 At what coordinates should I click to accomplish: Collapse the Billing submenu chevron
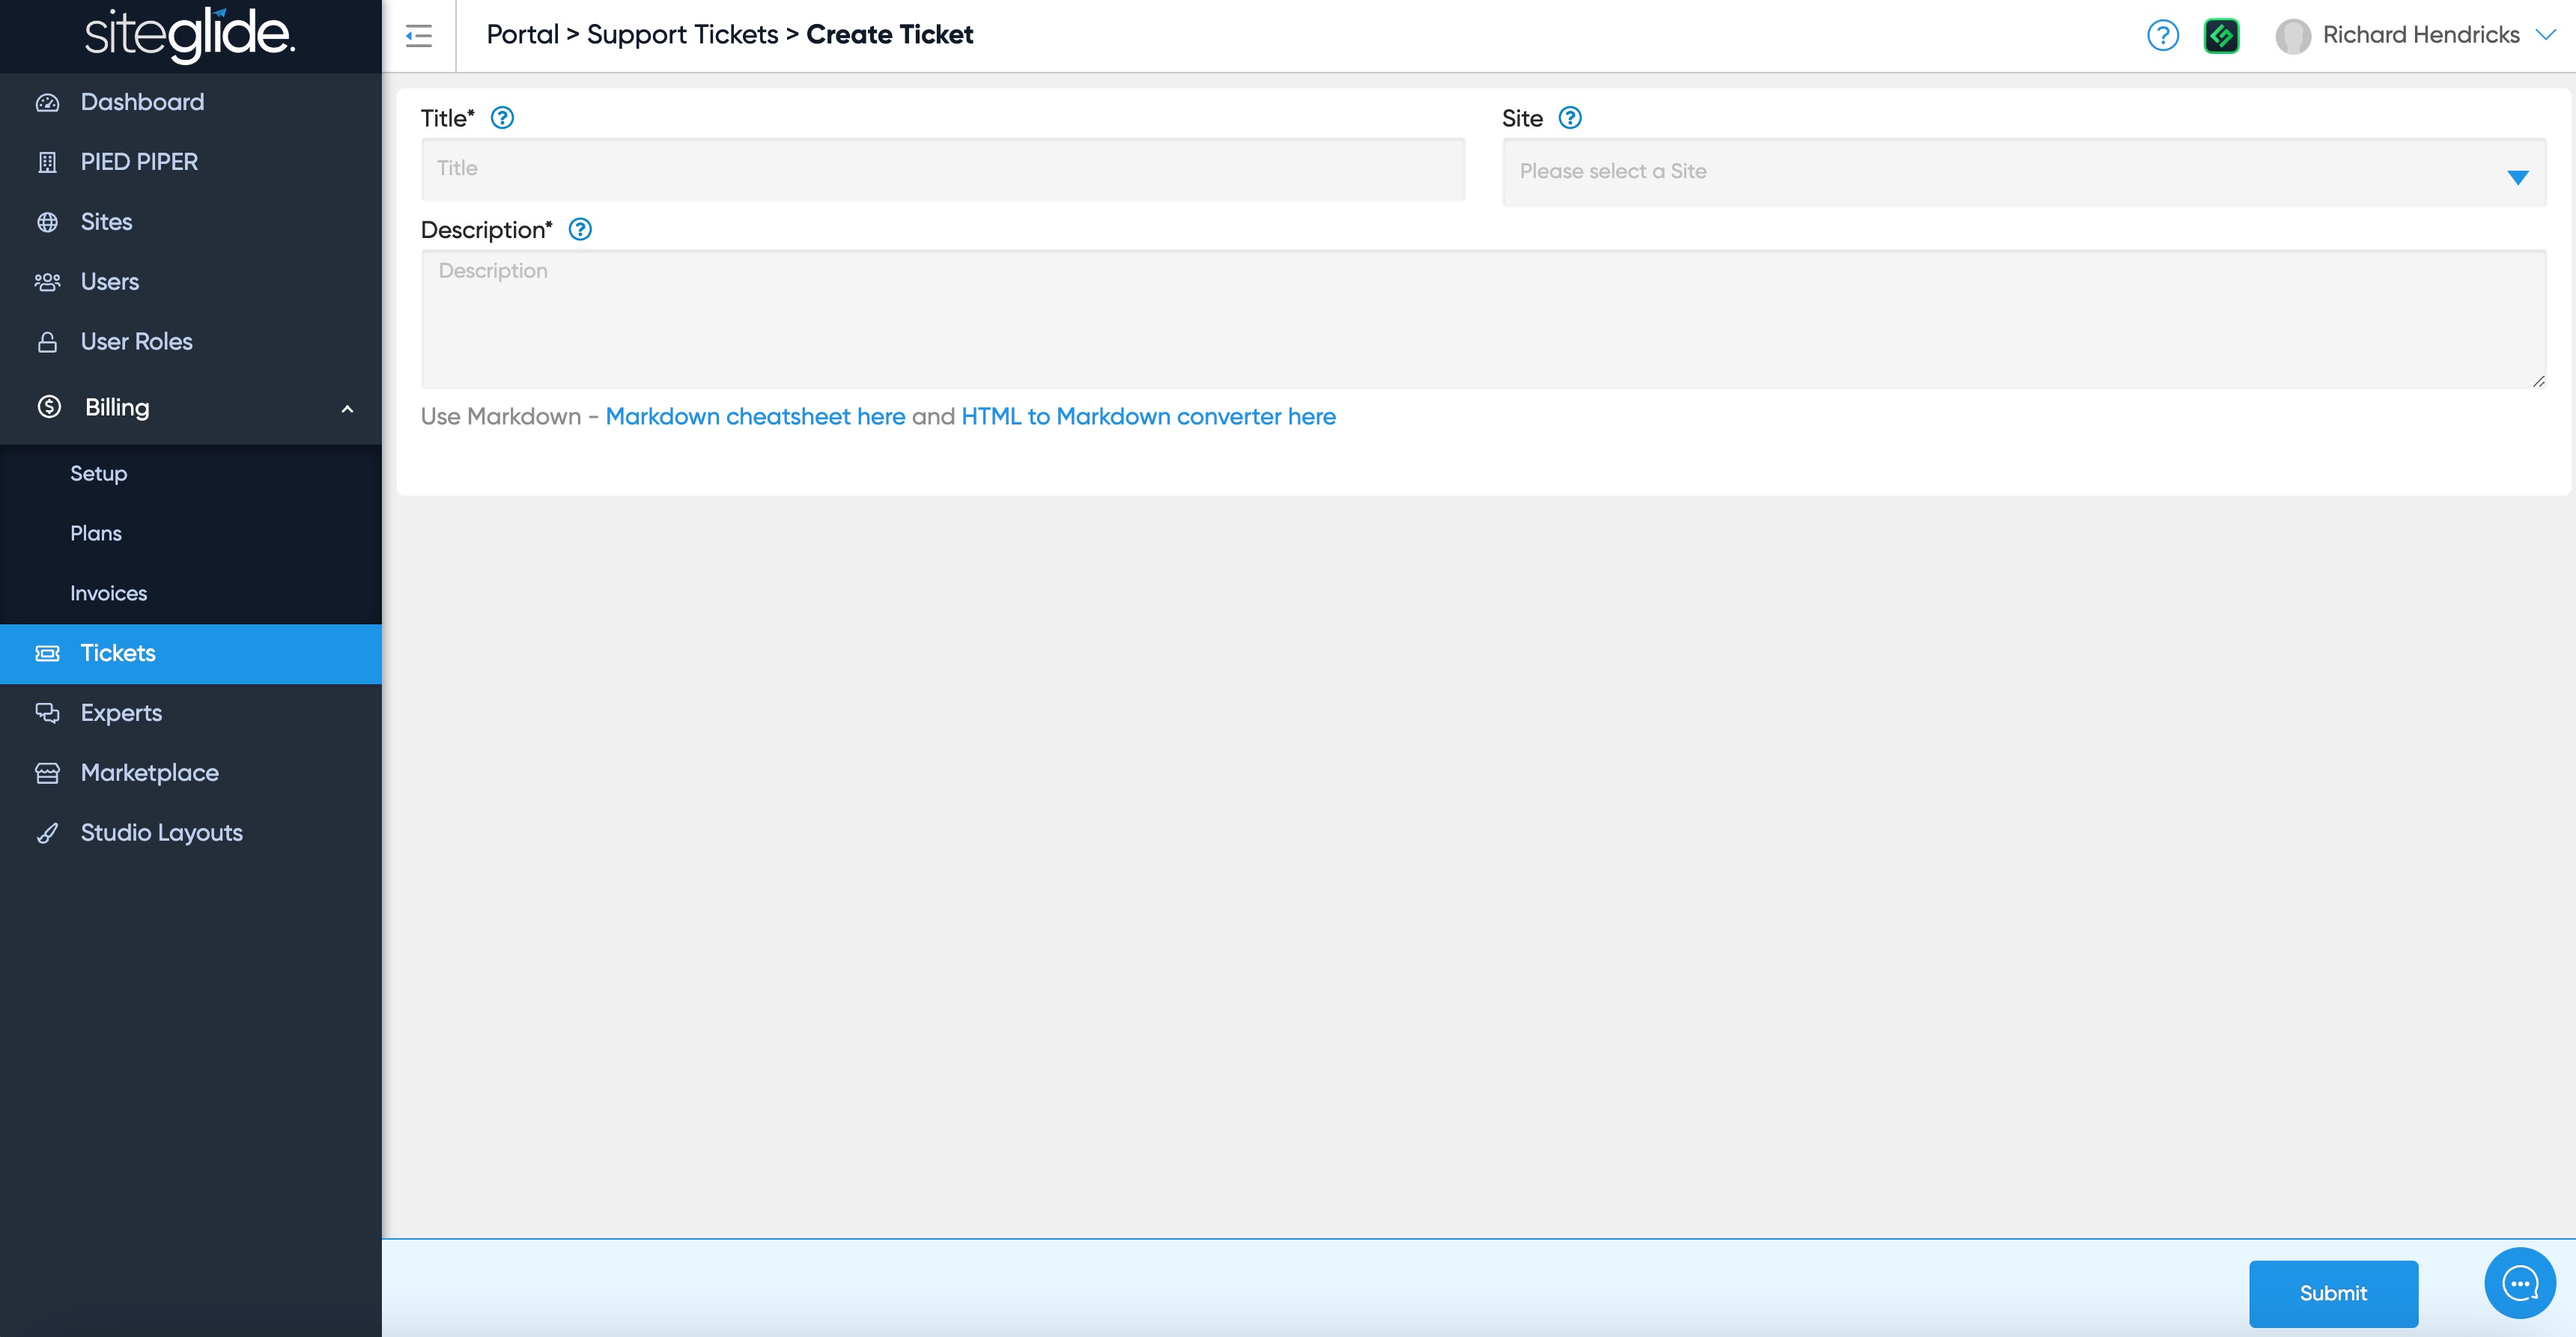coord(347,408)
